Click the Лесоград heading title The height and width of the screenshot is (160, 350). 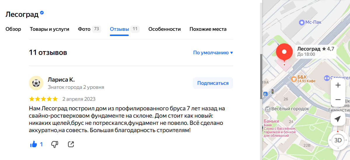(22, 15)
